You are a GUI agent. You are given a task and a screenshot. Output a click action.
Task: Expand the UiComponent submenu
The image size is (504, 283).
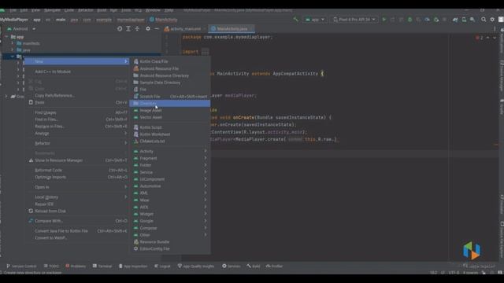coord(170,179)
